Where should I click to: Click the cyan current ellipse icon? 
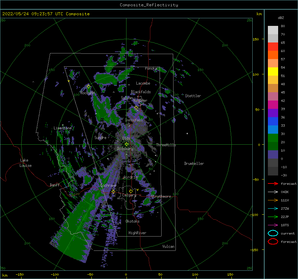(273, 233)
